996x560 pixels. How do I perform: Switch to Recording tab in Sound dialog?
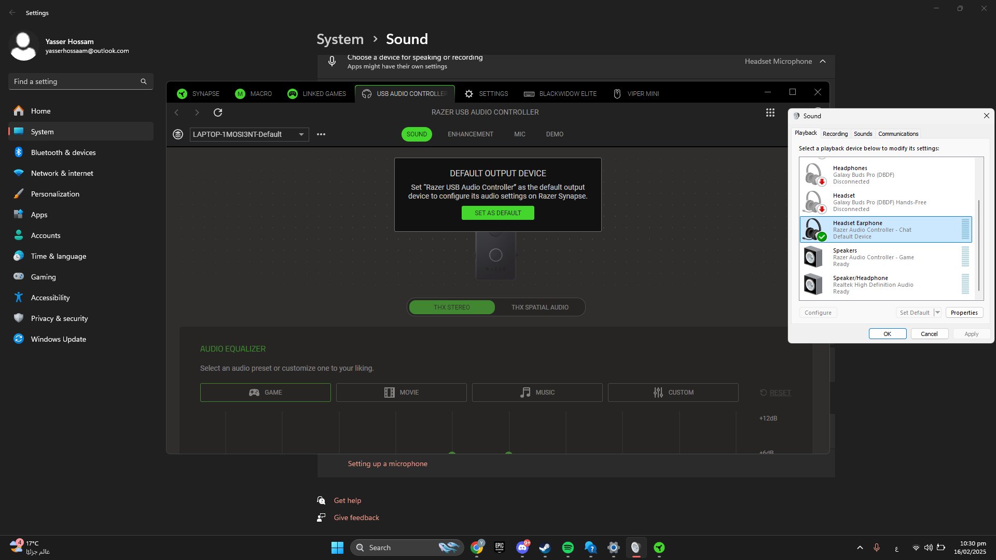click(x=835, y=134)
